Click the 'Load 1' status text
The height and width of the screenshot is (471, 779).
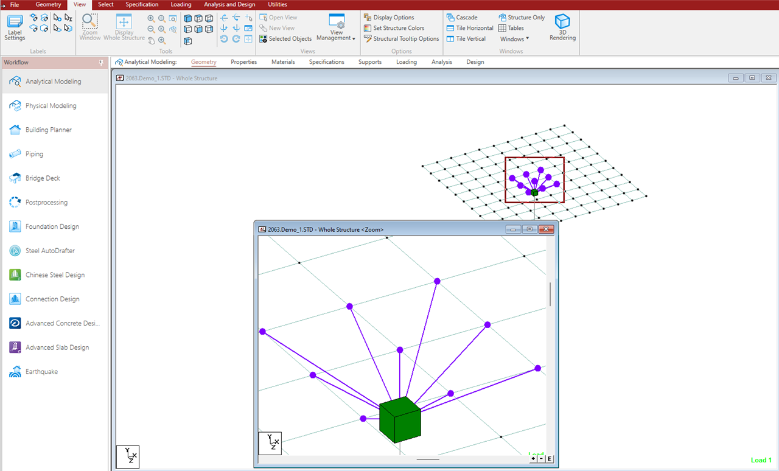coord(761,461)
